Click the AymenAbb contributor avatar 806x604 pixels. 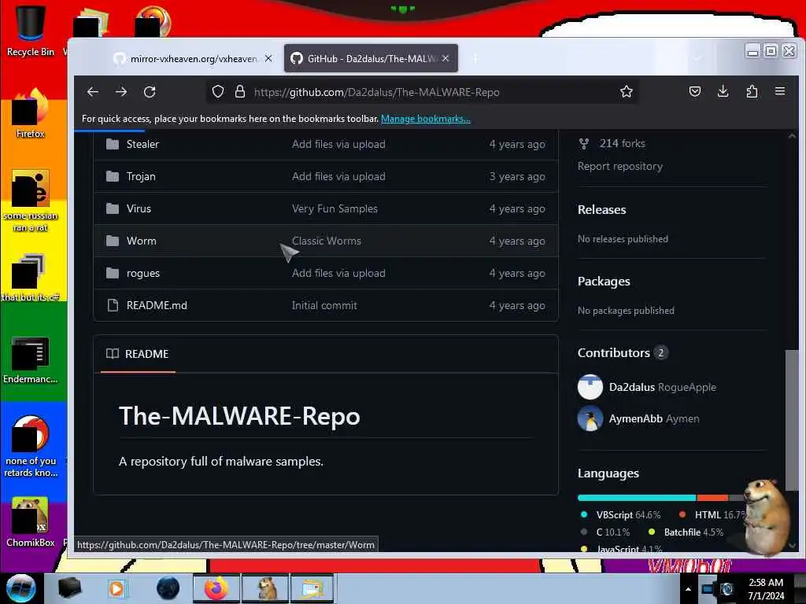tap(590, 418)
